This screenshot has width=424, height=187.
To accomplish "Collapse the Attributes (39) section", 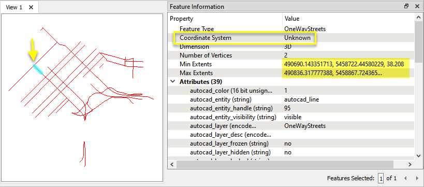I will coord(172,82).
